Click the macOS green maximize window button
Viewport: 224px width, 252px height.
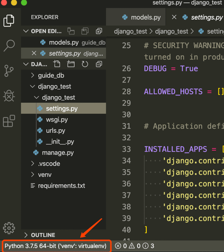tap(24, 3)
